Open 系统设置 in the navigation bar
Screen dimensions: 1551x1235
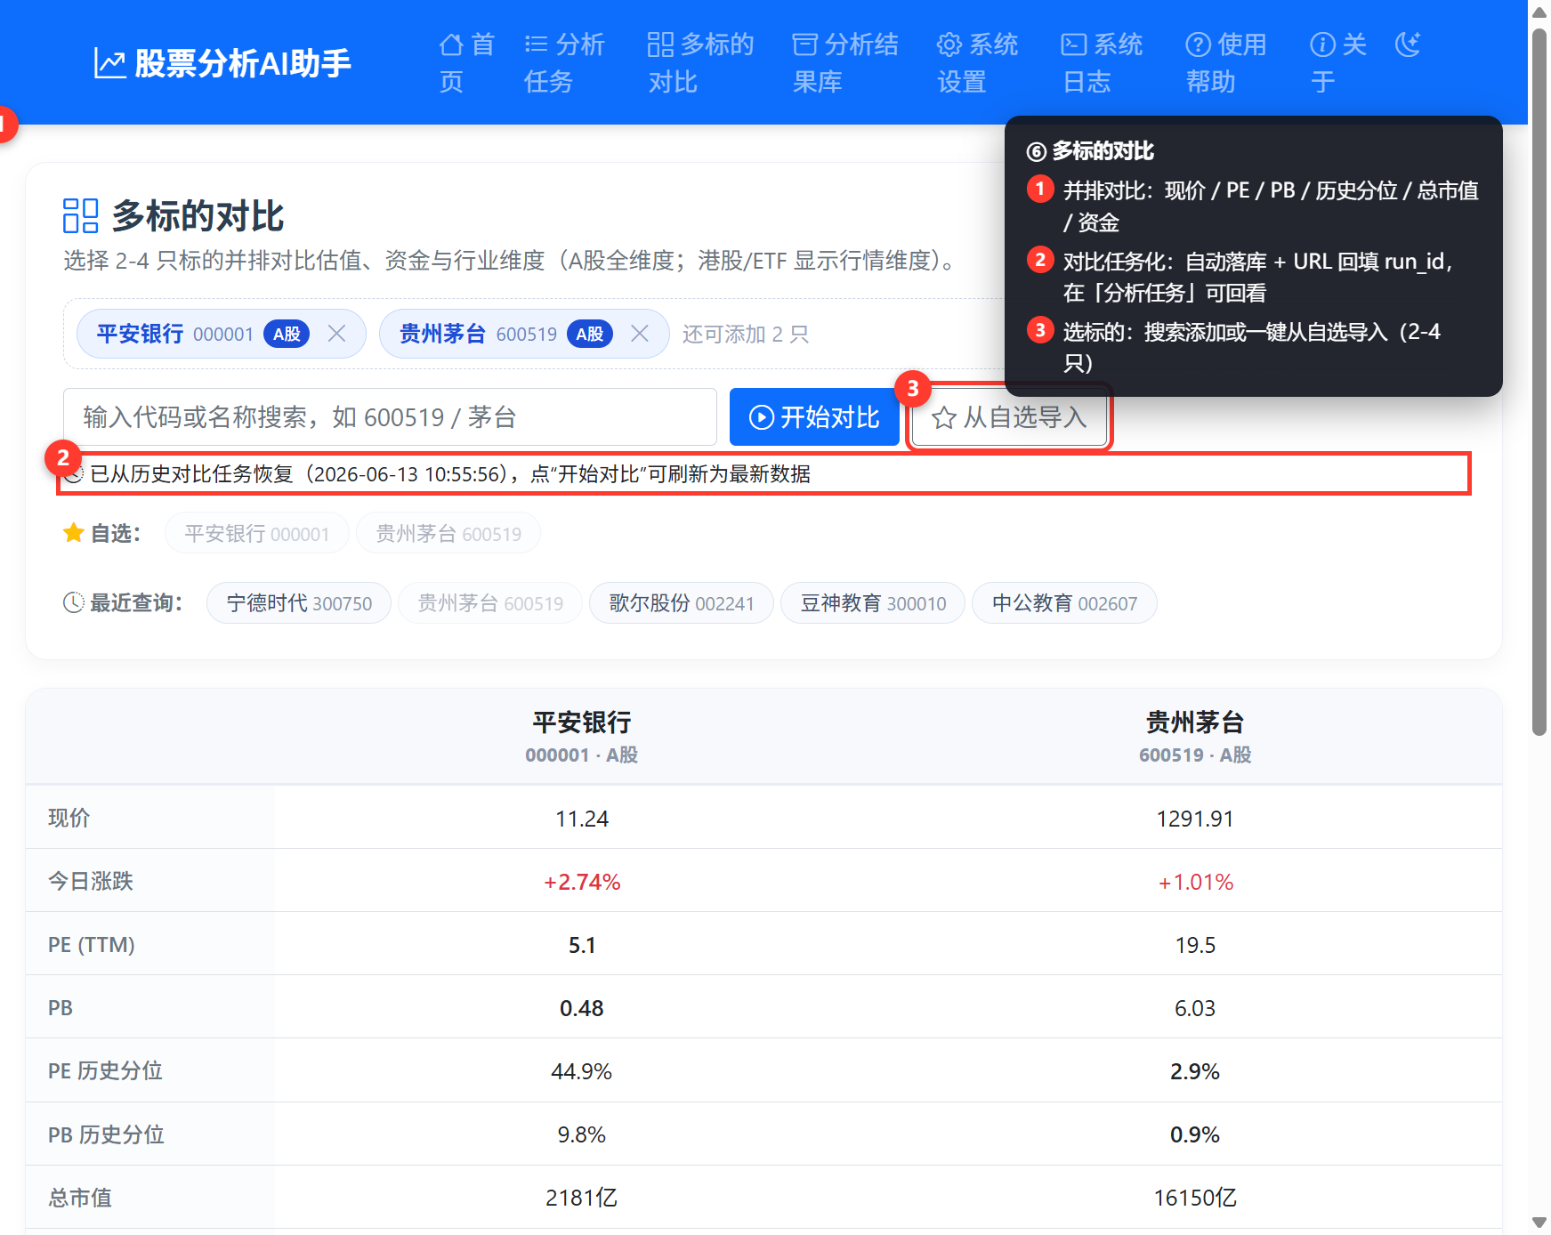977,62
